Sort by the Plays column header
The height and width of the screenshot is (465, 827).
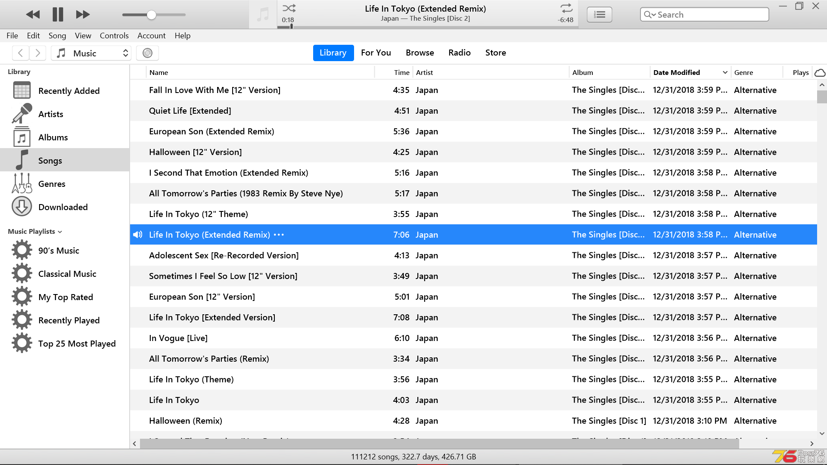click(x=798, y=72)
